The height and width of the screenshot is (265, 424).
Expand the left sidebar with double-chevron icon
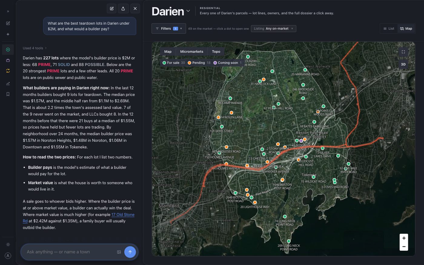pyautogui.click(x=8, y=11)
